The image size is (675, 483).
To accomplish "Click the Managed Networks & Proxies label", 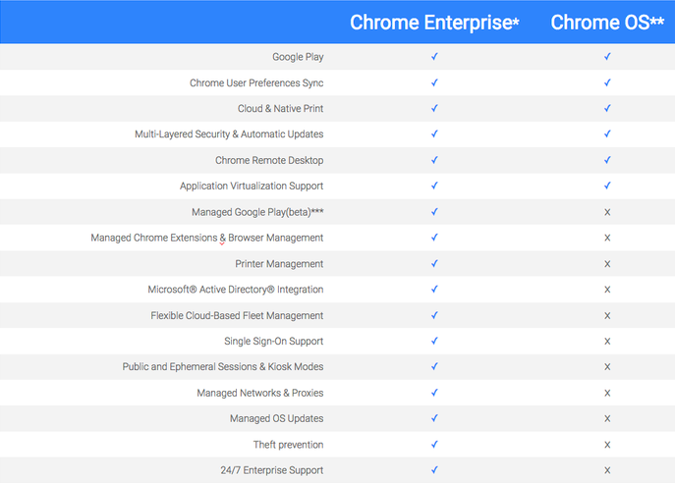I will 260,394.
